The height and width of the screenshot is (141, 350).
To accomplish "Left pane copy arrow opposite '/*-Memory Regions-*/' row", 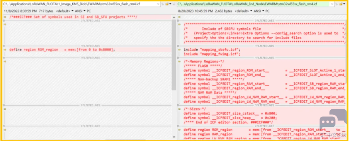I will [5, 61].
